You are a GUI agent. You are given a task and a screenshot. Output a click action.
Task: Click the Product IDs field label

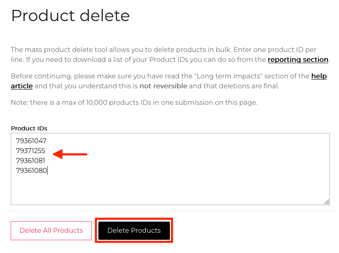click(x=29, y=128)
